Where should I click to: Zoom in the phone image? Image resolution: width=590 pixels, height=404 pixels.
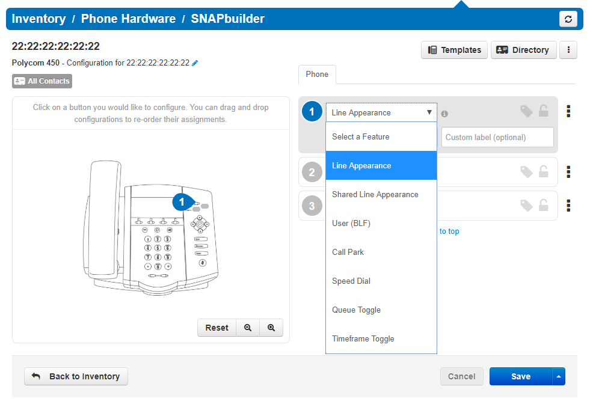pos(271,328)
